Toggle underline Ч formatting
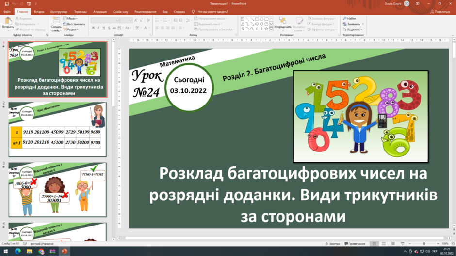The image size is (456, 256). [x=103, y=28]
